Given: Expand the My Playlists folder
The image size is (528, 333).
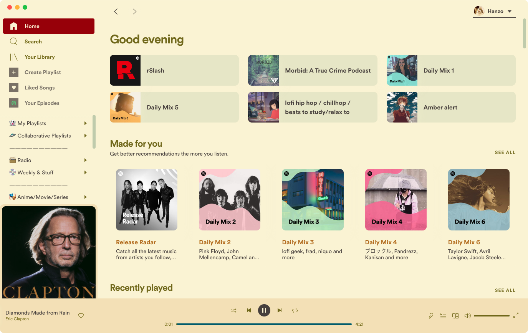Looking at the screenshot, I should (85, 123).
